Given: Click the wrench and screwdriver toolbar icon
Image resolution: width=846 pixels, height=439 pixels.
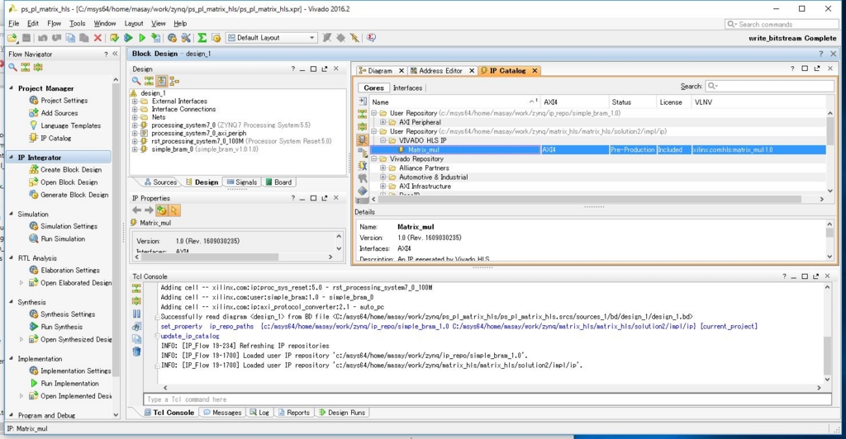Looking at the screenshot, I should (x=186, y=38).
